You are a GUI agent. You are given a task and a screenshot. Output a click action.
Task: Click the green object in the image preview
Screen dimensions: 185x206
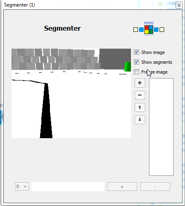[128, 67]
